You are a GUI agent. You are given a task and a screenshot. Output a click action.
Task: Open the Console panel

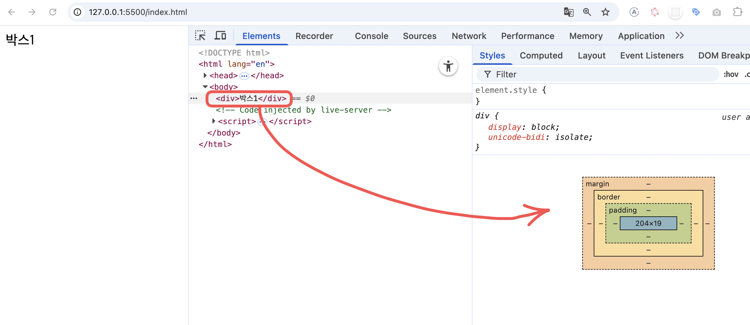(x=371, y=36)
